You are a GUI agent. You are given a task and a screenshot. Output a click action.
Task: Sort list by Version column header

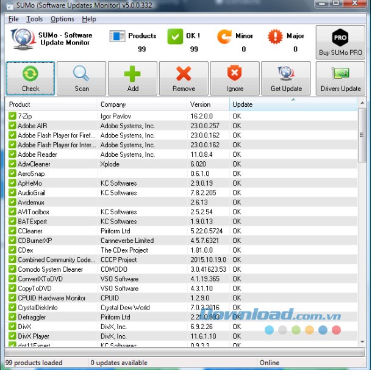208,104
